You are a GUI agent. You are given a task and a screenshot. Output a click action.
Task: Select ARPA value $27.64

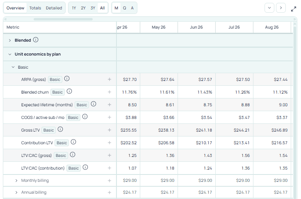point(167,79)
